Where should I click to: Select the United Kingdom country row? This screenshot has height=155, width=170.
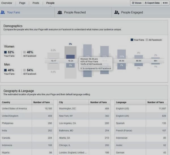click(27, 116)
